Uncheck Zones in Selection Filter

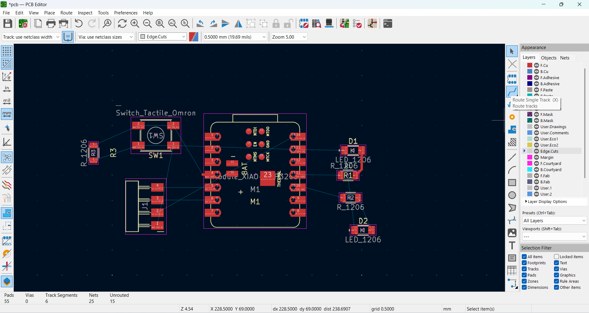(524, 281)
